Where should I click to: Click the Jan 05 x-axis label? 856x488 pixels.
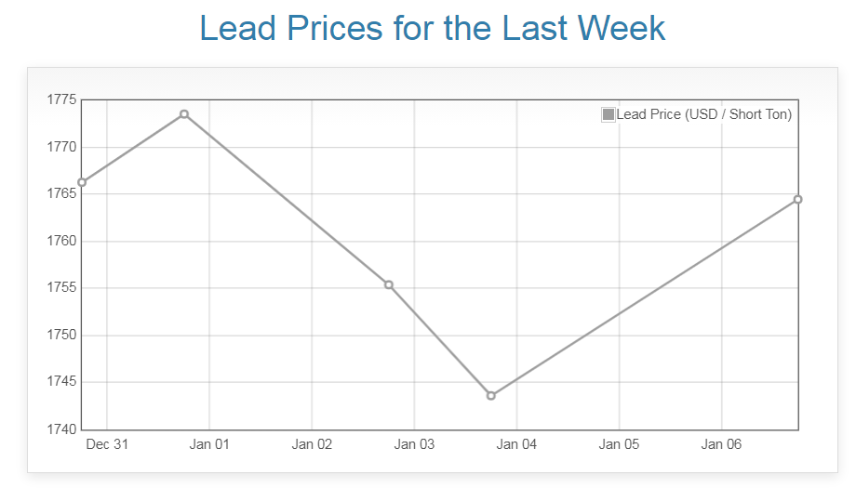click(x=619, y=444)
